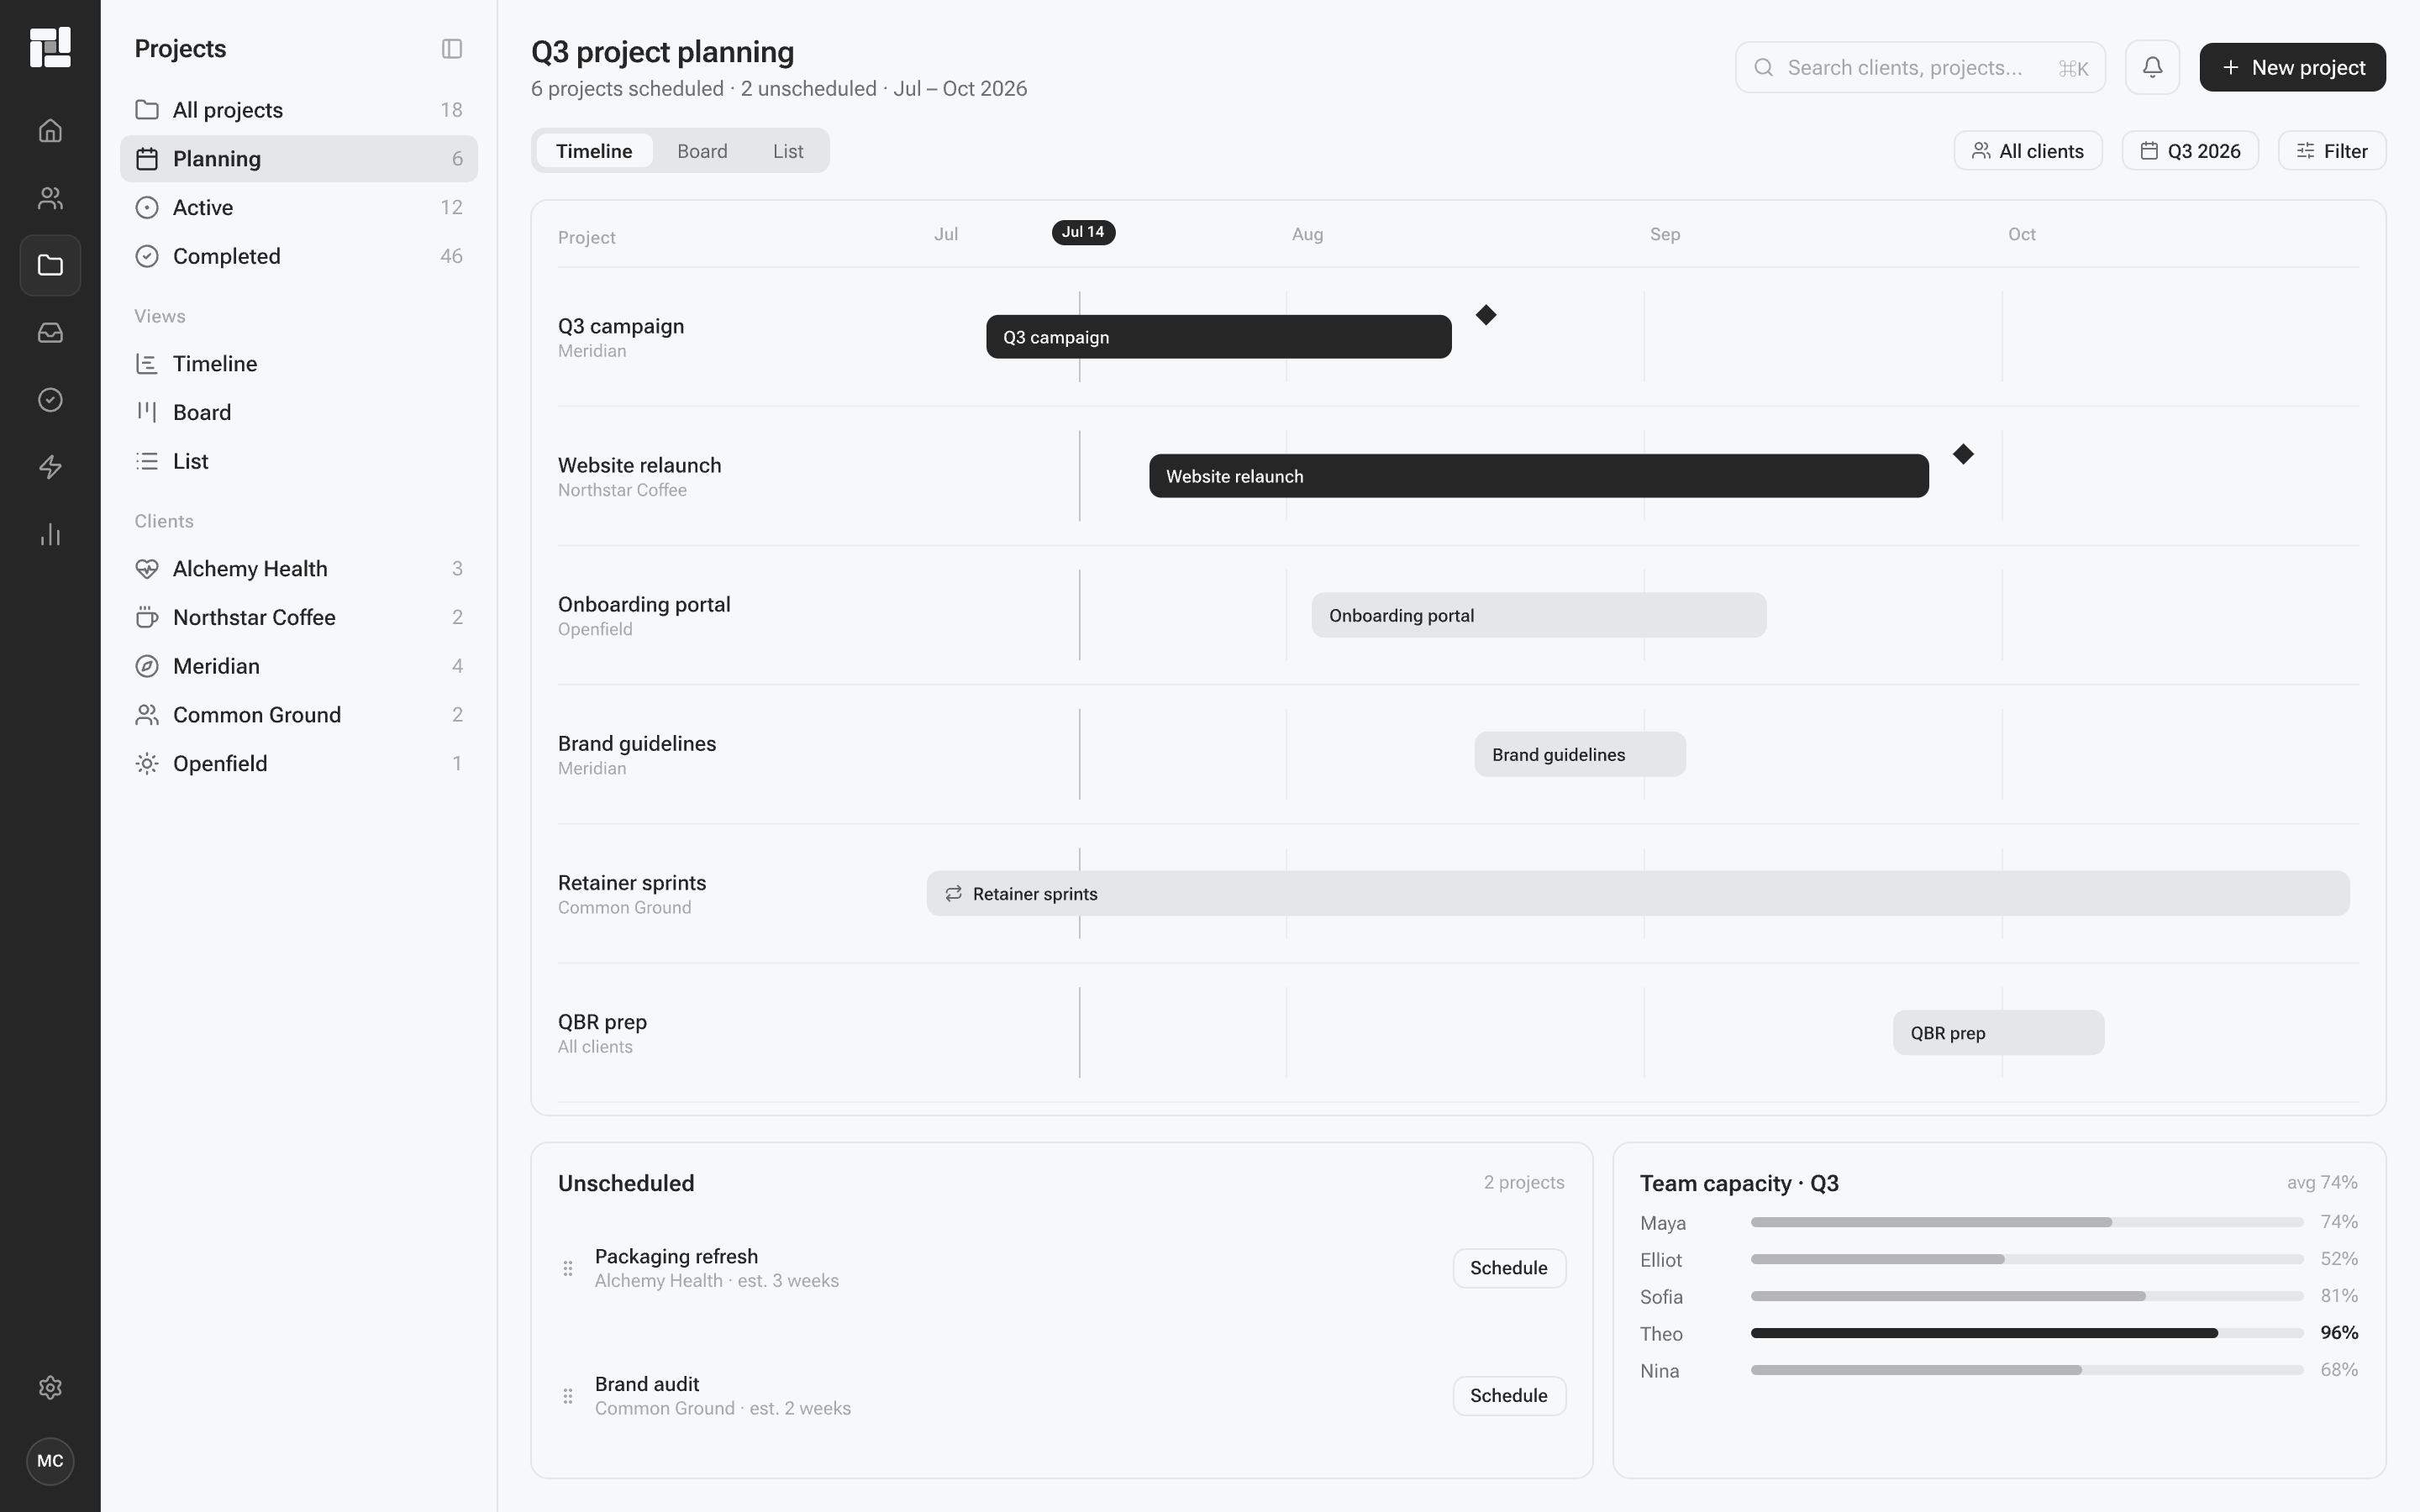The width and height of the screenshot is (2420, 1512).
Task: Click the Packaging refresh title in Unscheduled
Action: click(x=676, y=1256)
